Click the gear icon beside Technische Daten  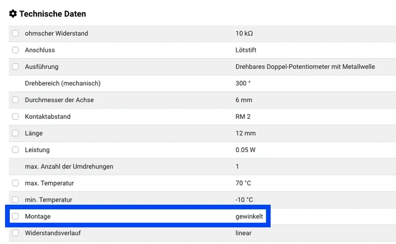coord(13,14)
